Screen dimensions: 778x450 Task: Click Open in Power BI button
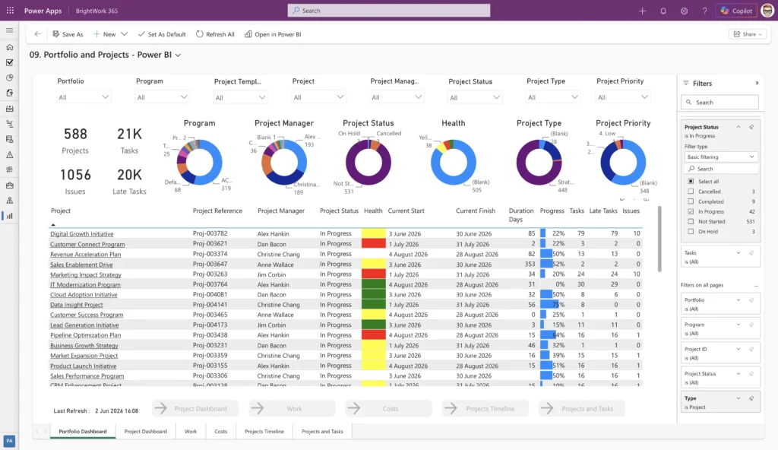(273, 33)
